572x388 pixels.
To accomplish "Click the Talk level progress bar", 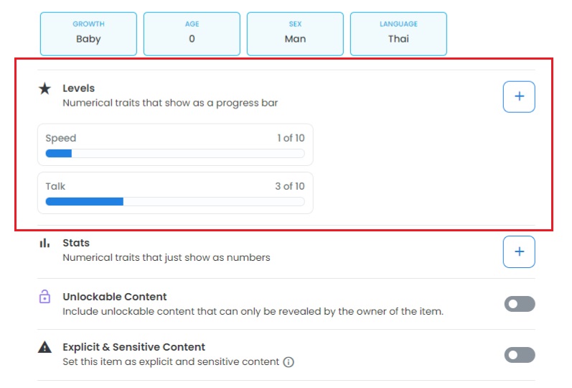I will (x=175, y=202).
